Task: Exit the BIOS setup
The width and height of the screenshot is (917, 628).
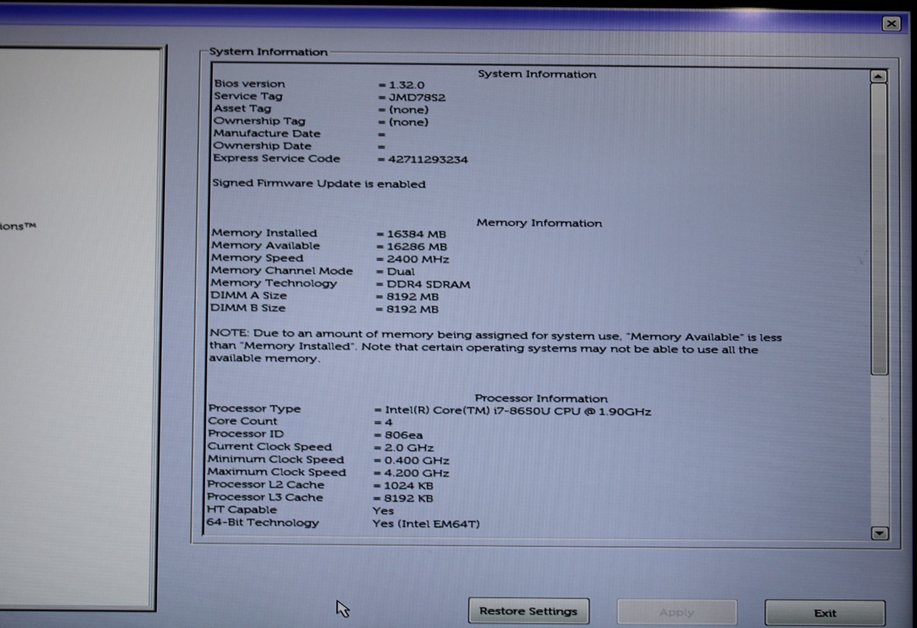Action: pos(825,613)
